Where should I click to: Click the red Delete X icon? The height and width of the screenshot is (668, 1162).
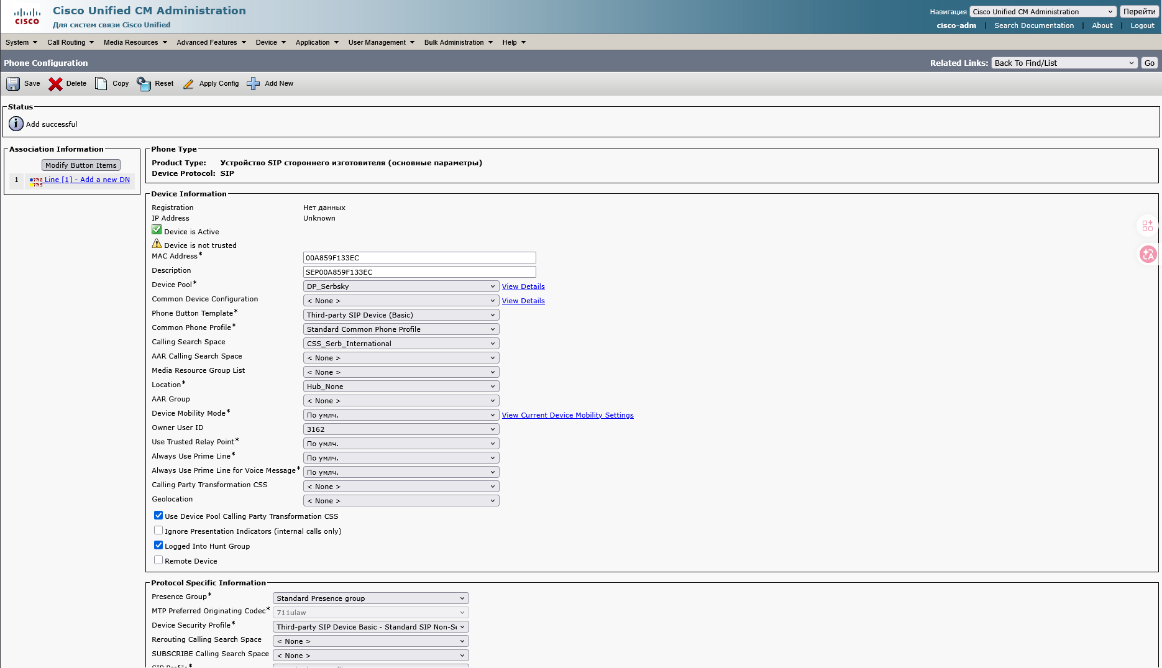(x=55, y=84)
